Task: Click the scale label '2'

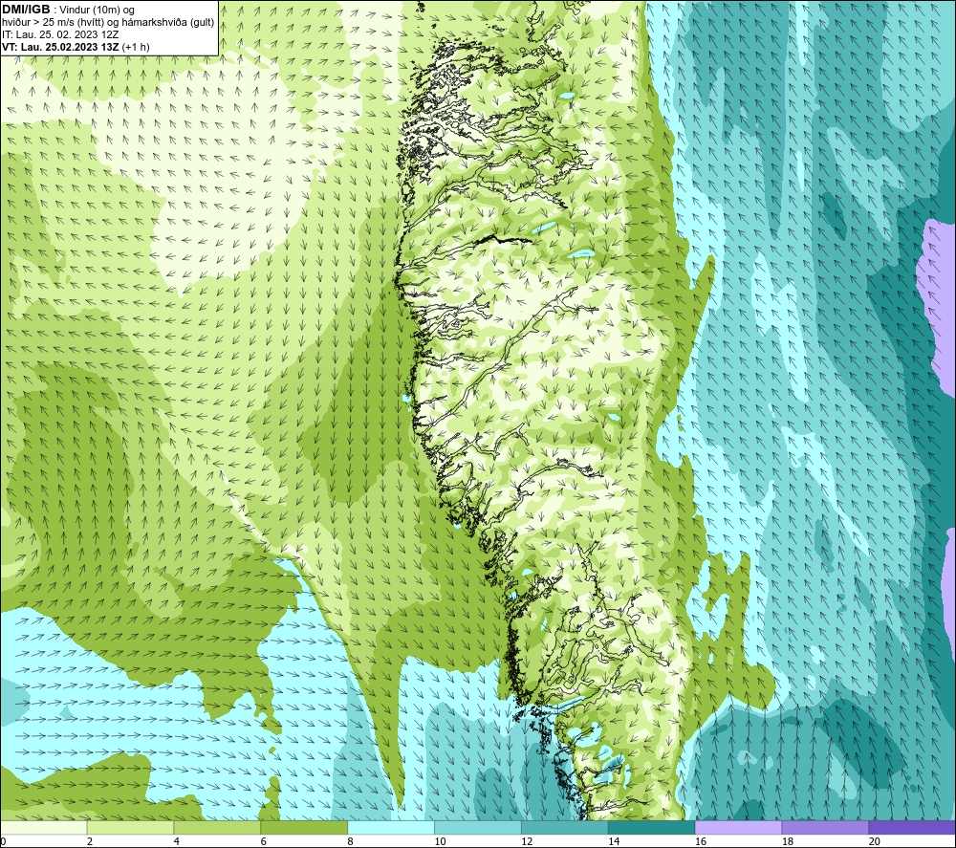Action: pyautogui.click(x=90, y=841)
